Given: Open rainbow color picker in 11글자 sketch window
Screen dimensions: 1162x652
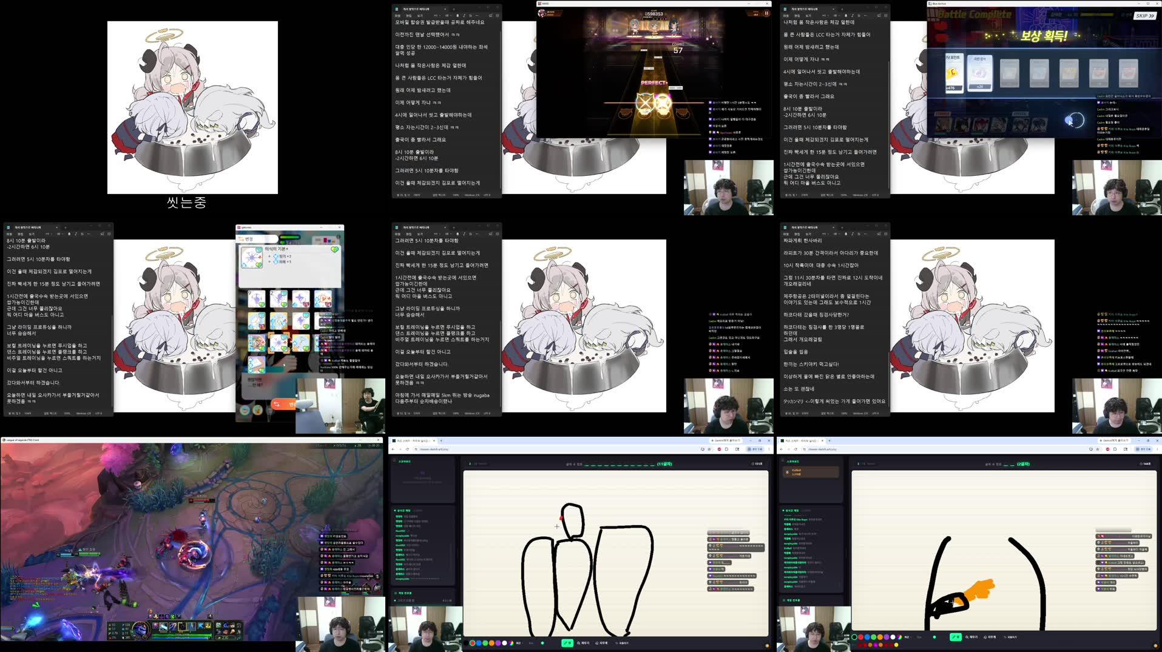Looking at the screenshot, I should (511, 643).
